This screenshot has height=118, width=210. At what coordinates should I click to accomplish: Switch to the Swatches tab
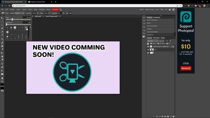[x=157, y=17]
